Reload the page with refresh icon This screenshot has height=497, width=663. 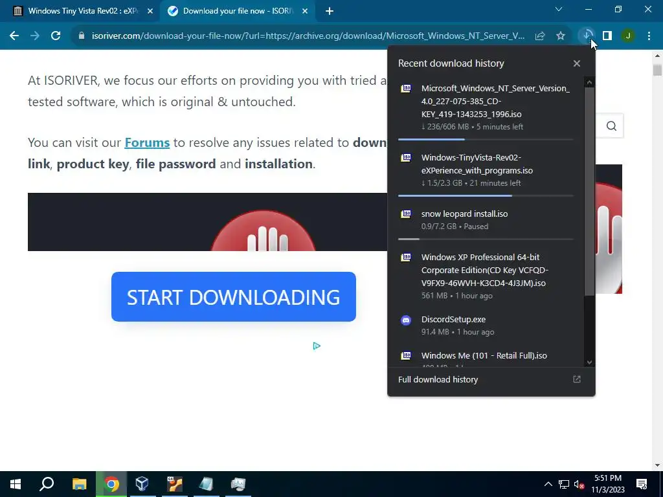(x=56, y=36)
